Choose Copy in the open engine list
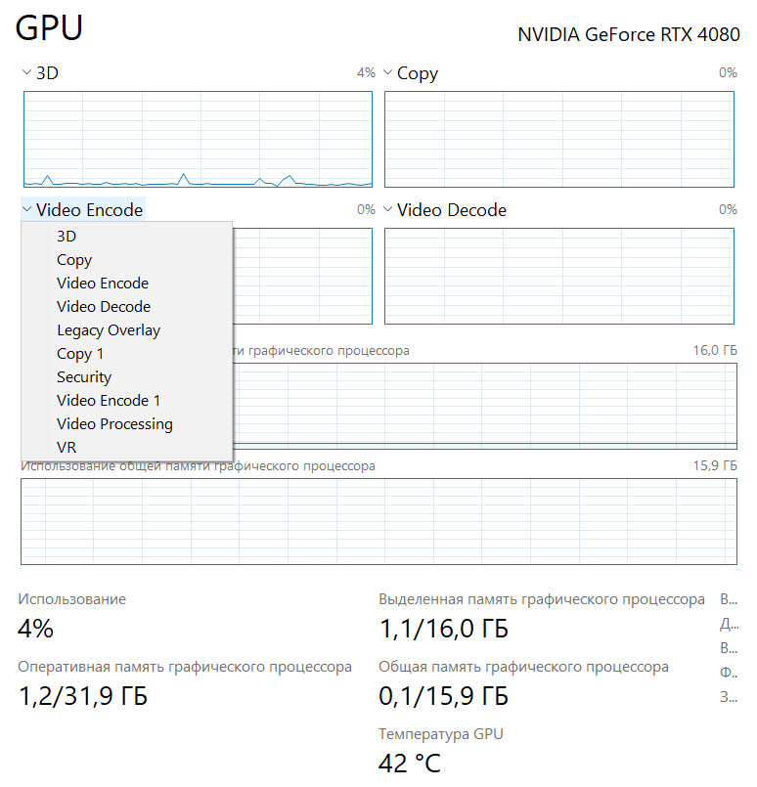This screenshot has height=787, width=757. pos(74,260)
